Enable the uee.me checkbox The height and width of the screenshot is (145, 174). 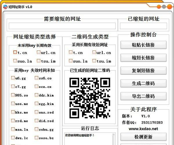[13, 104]
